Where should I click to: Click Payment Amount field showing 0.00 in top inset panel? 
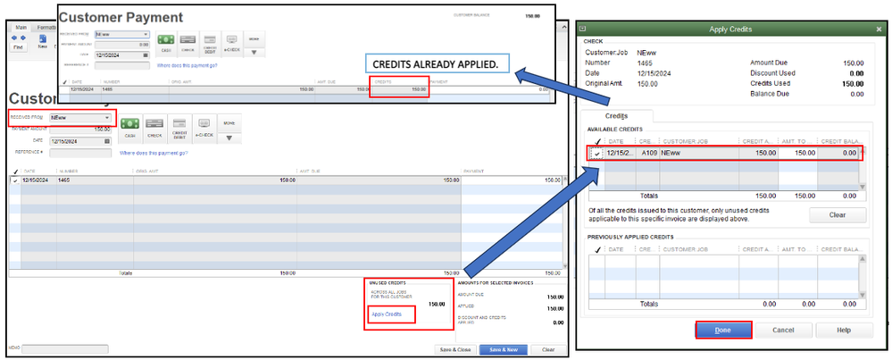121,45
